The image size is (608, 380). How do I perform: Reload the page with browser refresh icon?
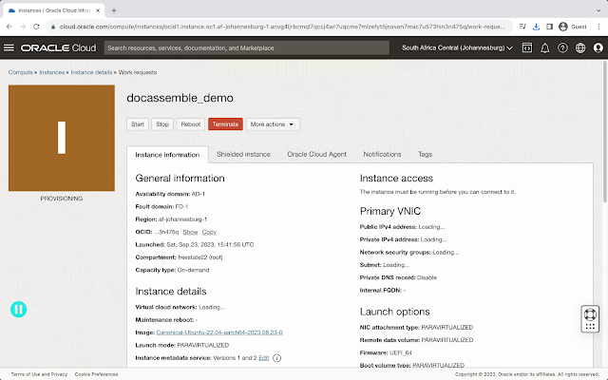click(36, 27)
